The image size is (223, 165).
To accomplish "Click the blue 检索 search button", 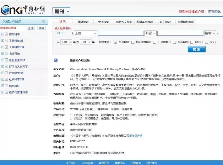I will click(197, 49).
